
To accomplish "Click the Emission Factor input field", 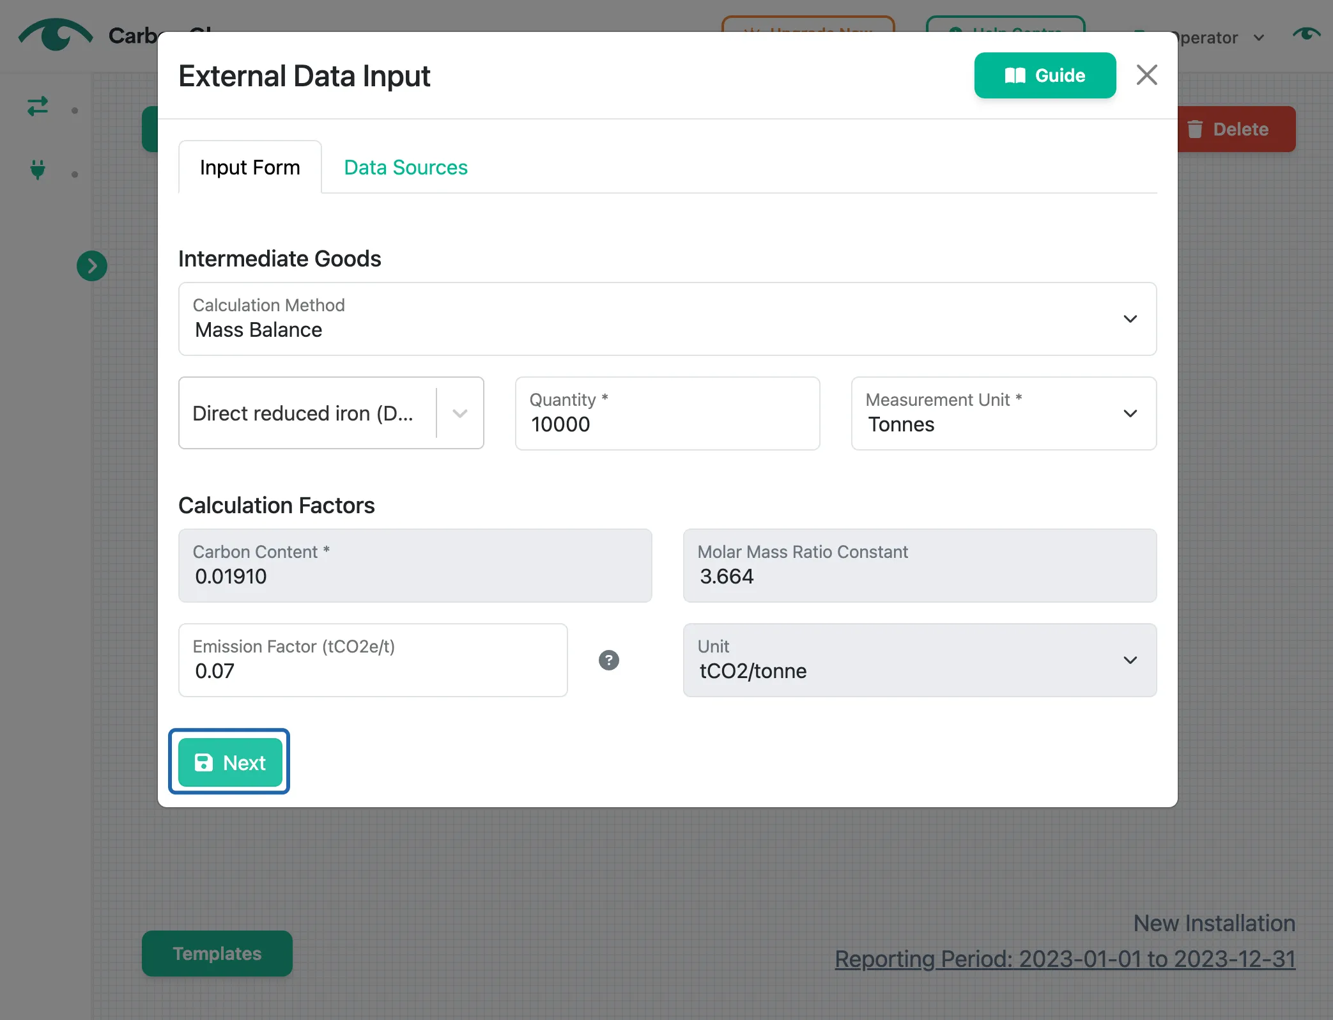I will coord(373,660).
